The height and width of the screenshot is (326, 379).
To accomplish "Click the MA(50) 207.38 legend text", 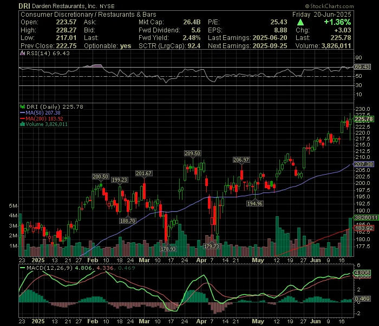I will click(43, 112).
